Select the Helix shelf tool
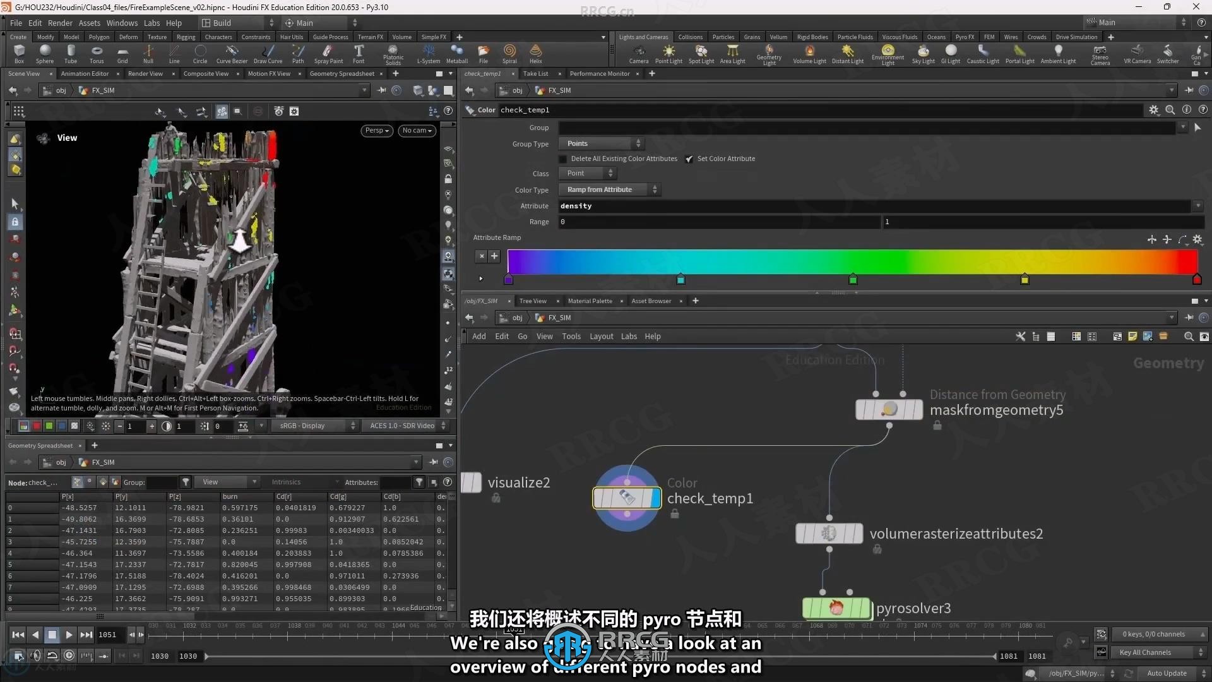The width and height of the screenshot is (1212, 682). pyautogui.click(x=536, y=54)
